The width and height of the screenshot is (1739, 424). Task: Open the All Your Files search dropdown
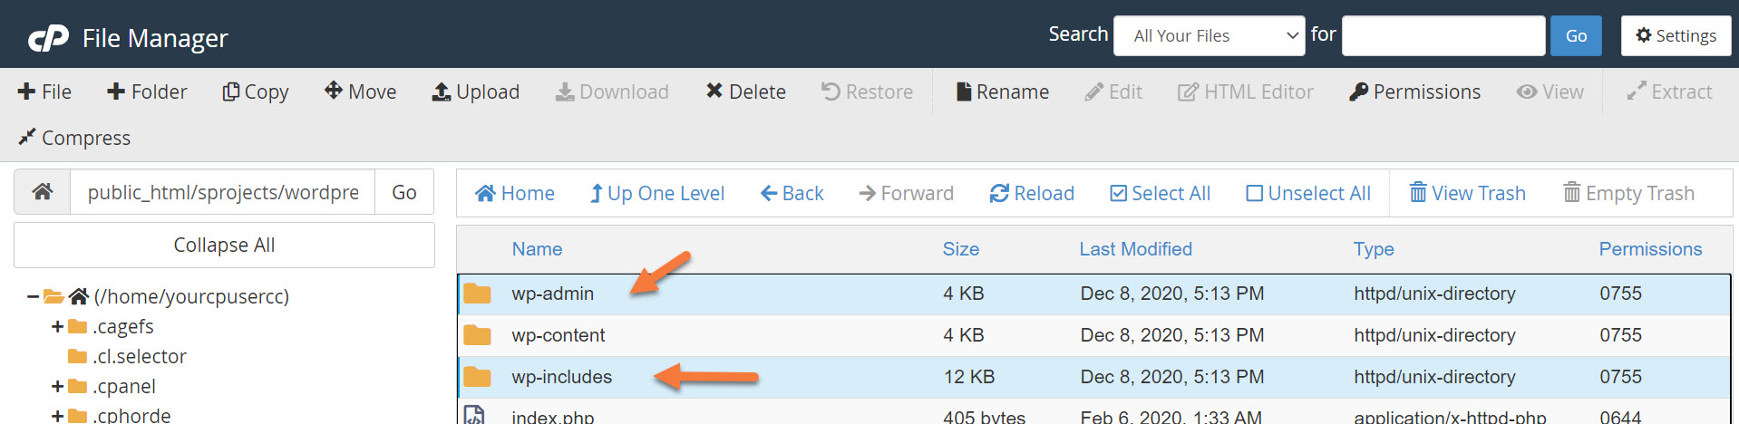coord(1209,36)
